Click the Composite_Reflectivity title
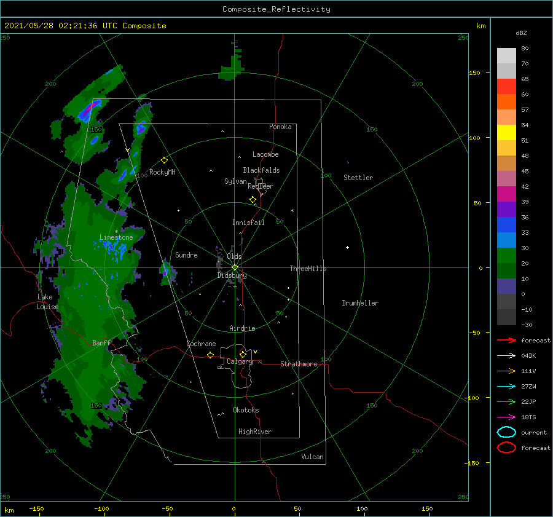This screenshot has width=553, height=517. pos(276,9)
